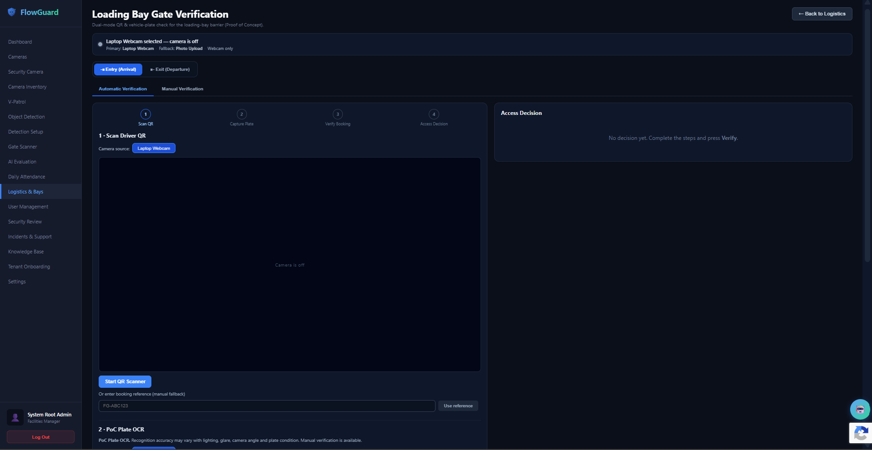The height and width of the screenshot is (450, 872).
Task: Open Security Camera sidebar item
Action: [41, 72]
